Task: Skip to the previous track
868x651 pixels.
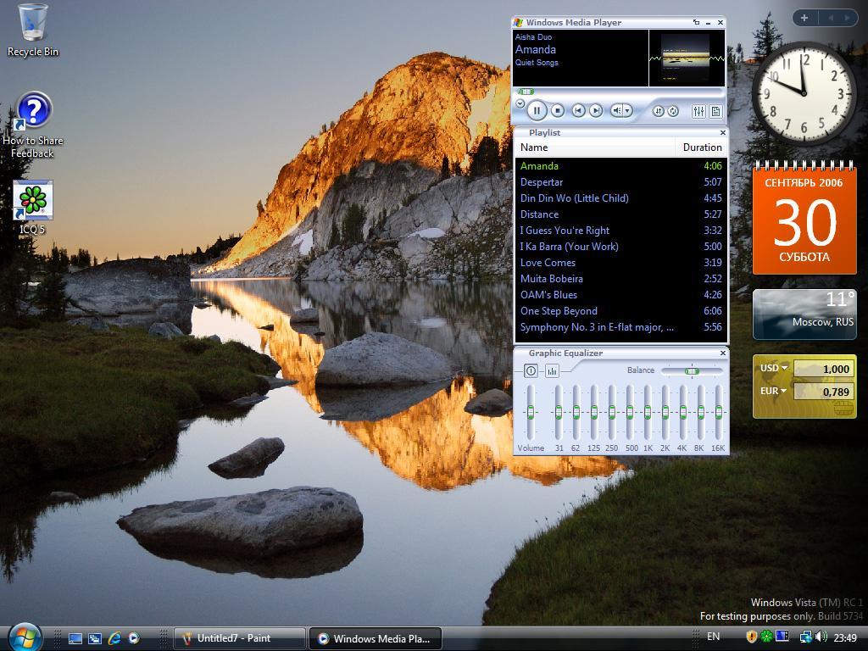Action: click(578, 111)
